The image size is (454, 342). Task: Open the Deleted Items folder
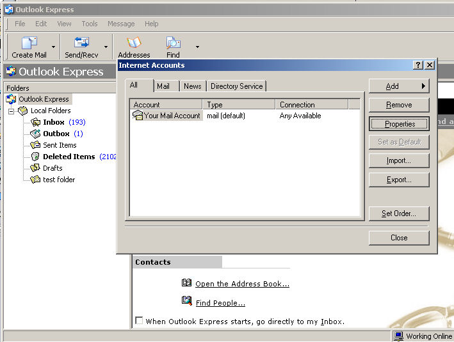coord(69,157)
